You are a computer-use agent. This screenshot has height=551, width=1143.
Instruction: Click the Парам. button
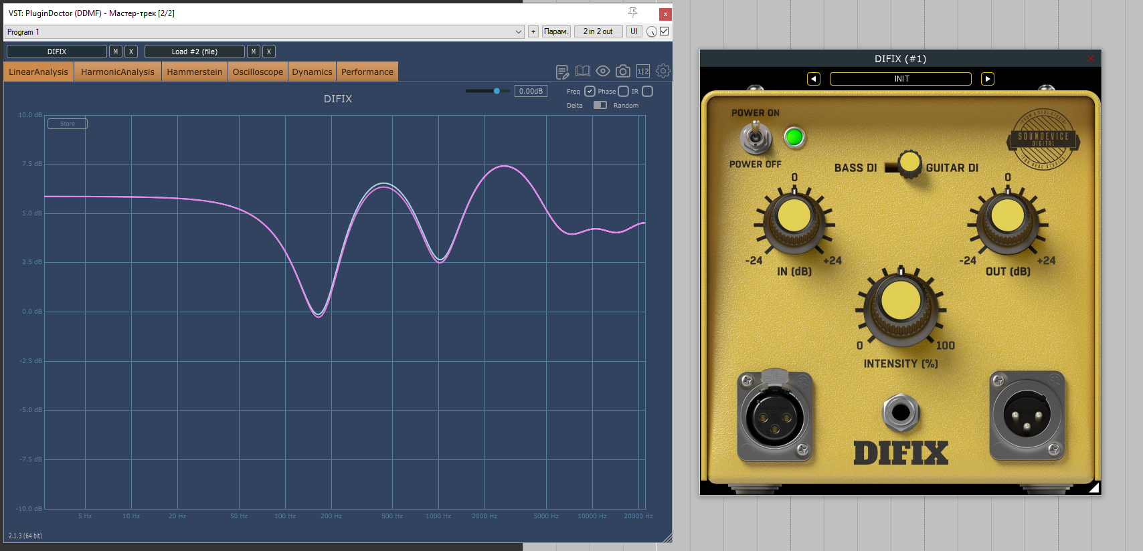tap(556, 31)
